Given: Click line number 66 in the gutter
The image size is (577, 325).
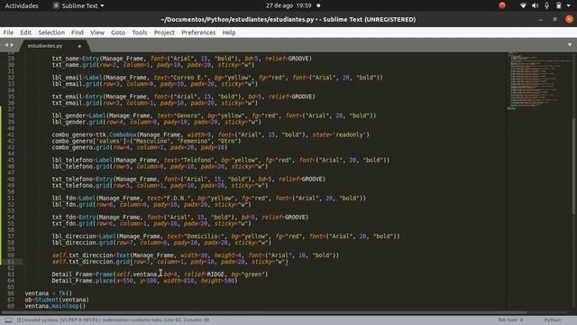Looking at the screenshot, I should (11, 293).
